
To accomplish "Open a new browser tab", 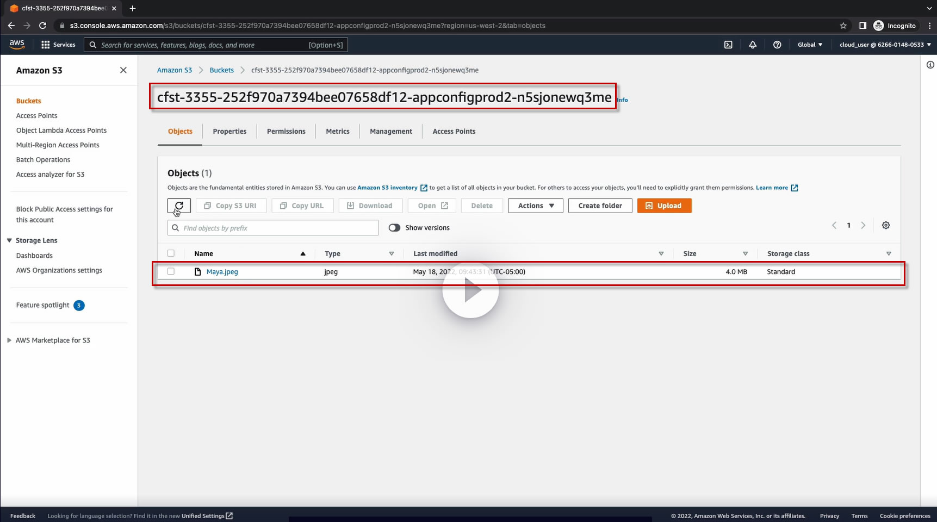I will [133, 8].
